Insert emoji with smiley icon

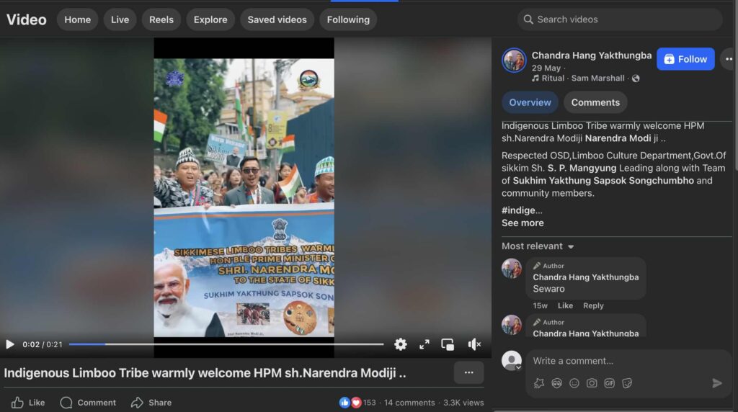(574, 383)
